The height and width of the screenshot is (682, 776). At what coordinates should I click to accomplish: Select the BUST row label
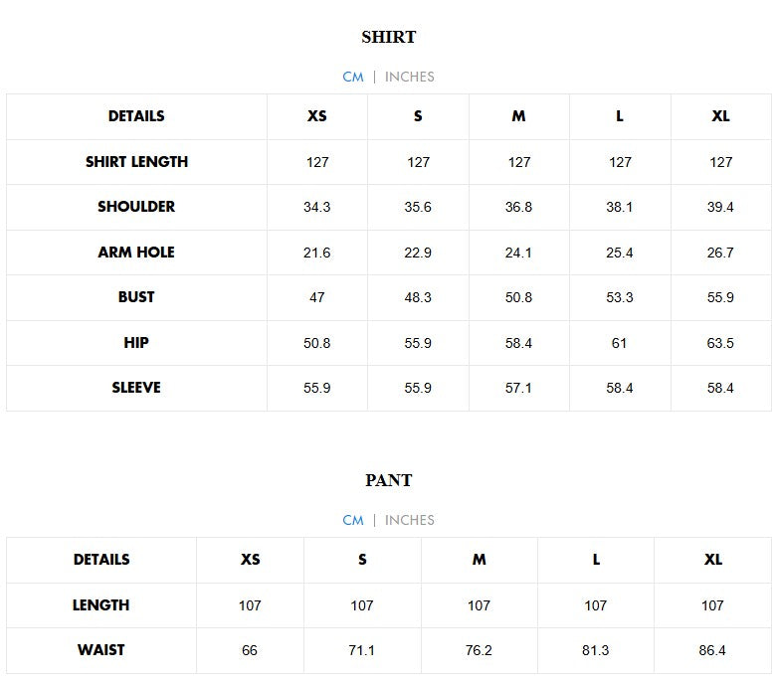136,297
